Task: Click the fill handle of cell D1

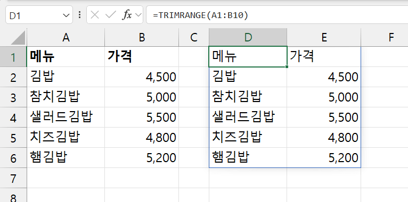Action: point(287,67)
